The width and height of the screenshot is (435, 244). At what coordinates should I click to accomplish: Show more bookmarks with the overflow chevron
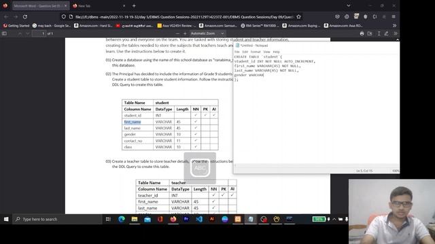[394, 26]
